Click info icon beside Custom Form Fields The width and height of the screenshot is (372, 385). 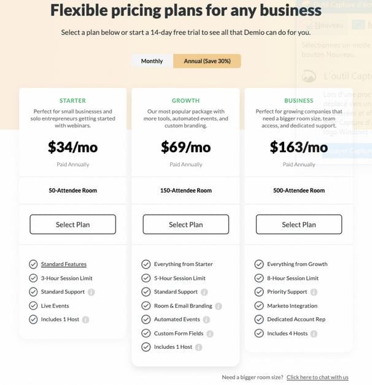[x=210, y=334]
